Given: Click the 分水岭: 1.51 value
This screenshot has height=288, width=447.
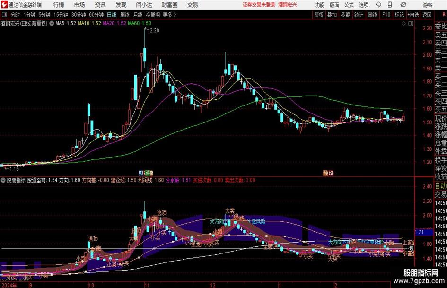Looking at the screenshot, I should [178, 180].
